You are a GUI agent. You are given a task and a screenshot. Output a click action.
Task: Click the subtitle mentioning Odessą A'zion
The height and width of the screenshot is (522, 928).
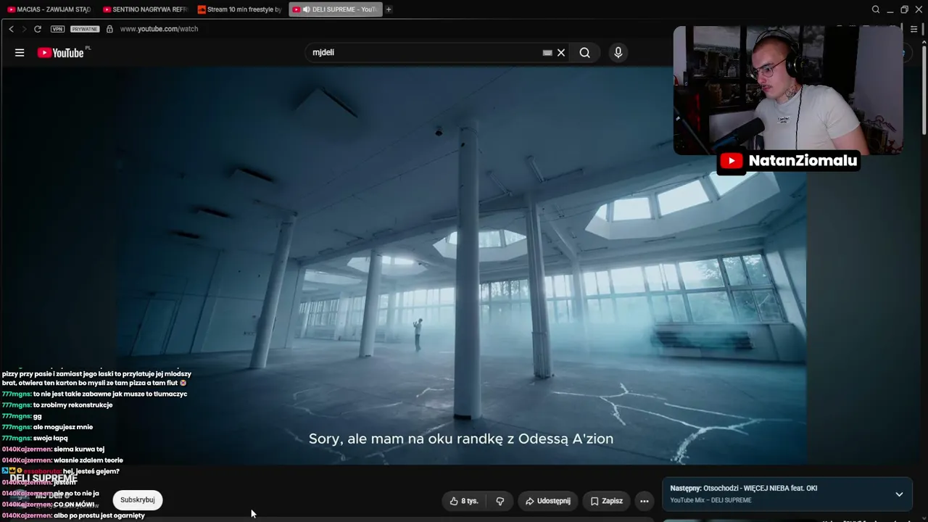(461, 439)
